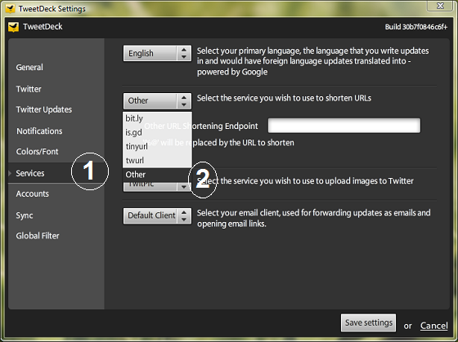Choose is.gd from the shortener list
This screenshot has height=342, width=458.
click(157, 132)
